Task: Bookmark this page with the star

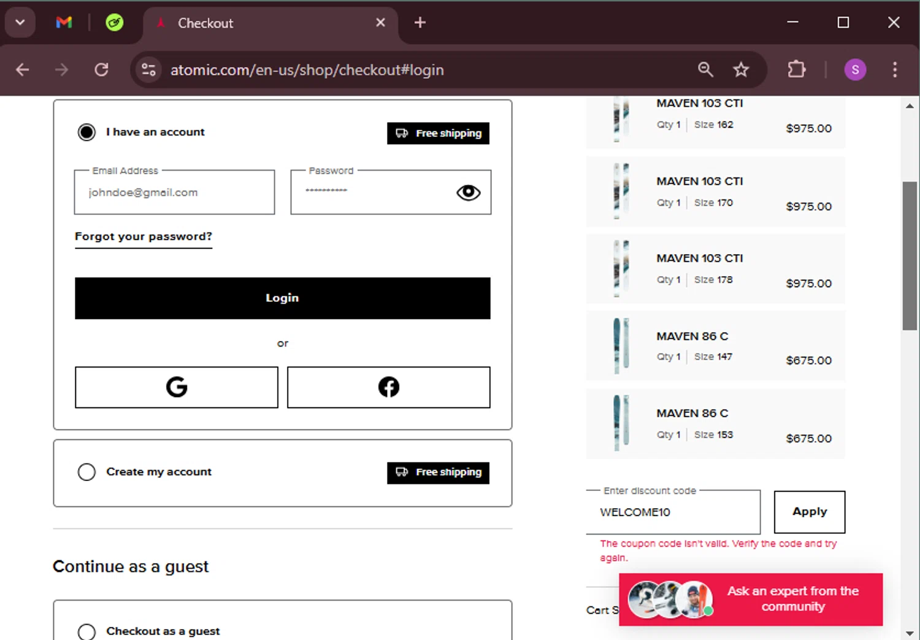Action: click(x=741, y=70)
